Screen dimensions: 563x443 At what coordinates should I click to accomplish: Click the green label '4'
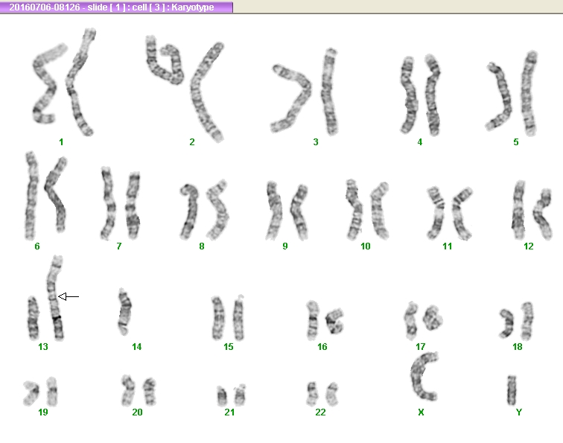(420, 142)
